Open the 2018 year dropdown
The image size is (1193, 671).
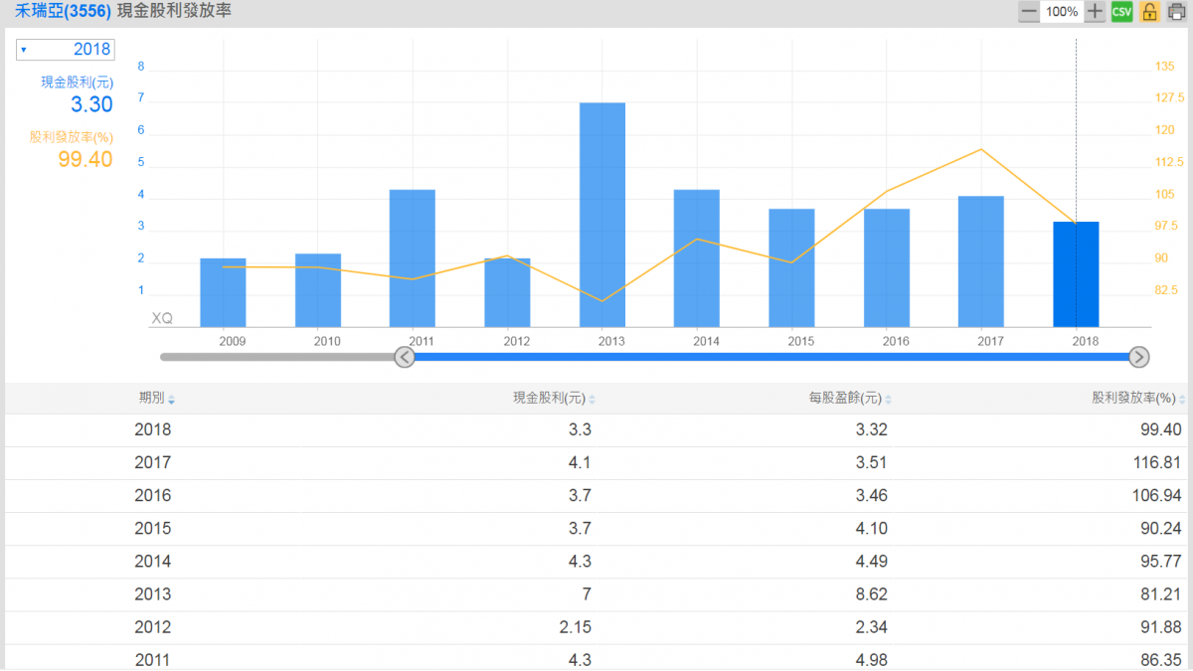[66, 50]
